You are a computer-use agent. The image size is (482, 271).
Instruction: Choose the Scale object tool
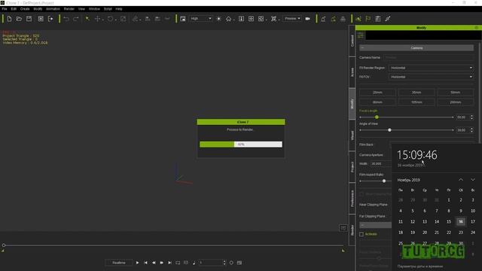pos(123,19)
